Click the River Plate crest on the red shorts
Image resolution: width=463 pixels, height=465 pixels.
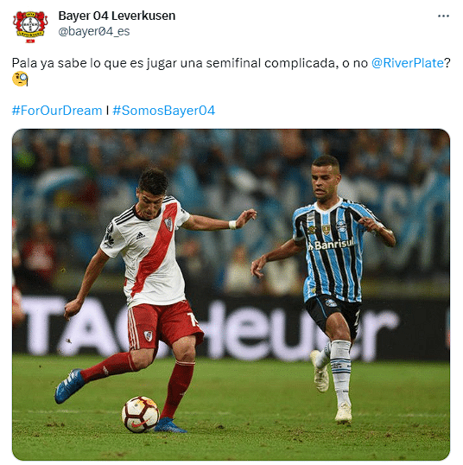click(x=148, y=335)
